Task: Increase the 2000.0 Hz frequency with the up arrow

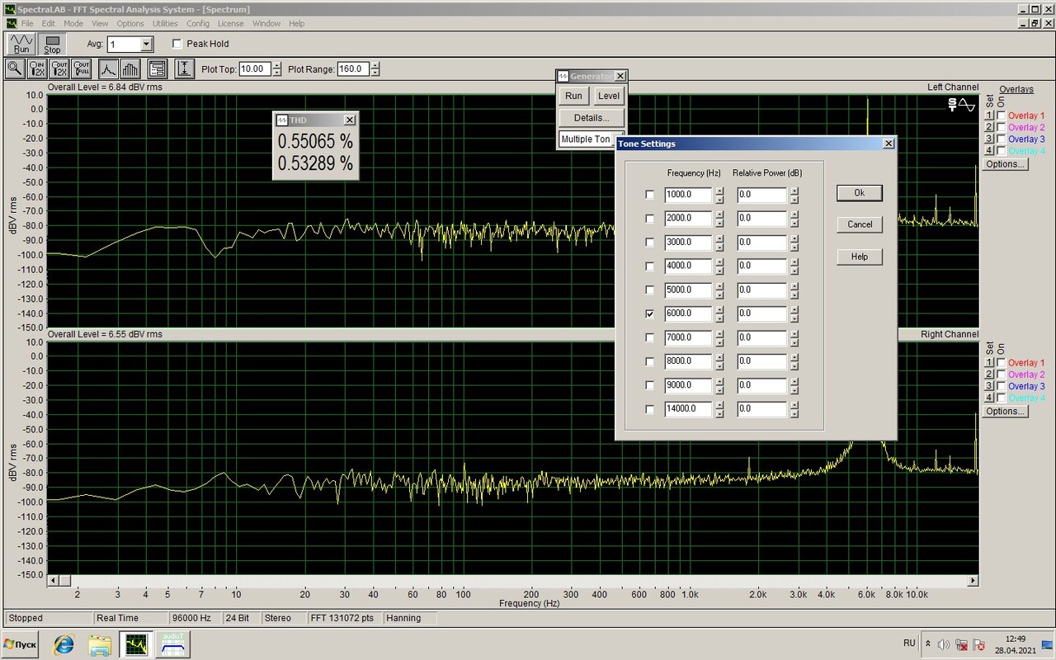Action: click(719, 214)
